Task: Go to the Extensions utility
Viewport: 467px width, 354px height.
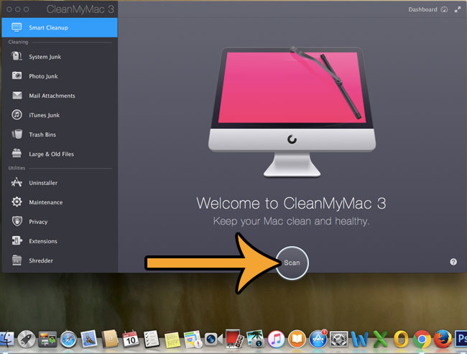Action: point(60,241)
